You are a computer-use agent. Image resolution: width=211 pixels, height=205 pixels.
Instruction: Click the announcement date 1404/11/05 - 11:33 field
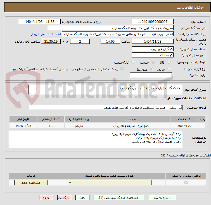(x=40, y=22)
